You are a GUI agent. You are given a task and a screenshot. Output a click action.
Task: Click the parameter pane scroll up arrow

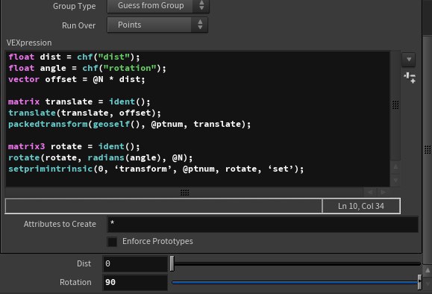pos(428,271)
